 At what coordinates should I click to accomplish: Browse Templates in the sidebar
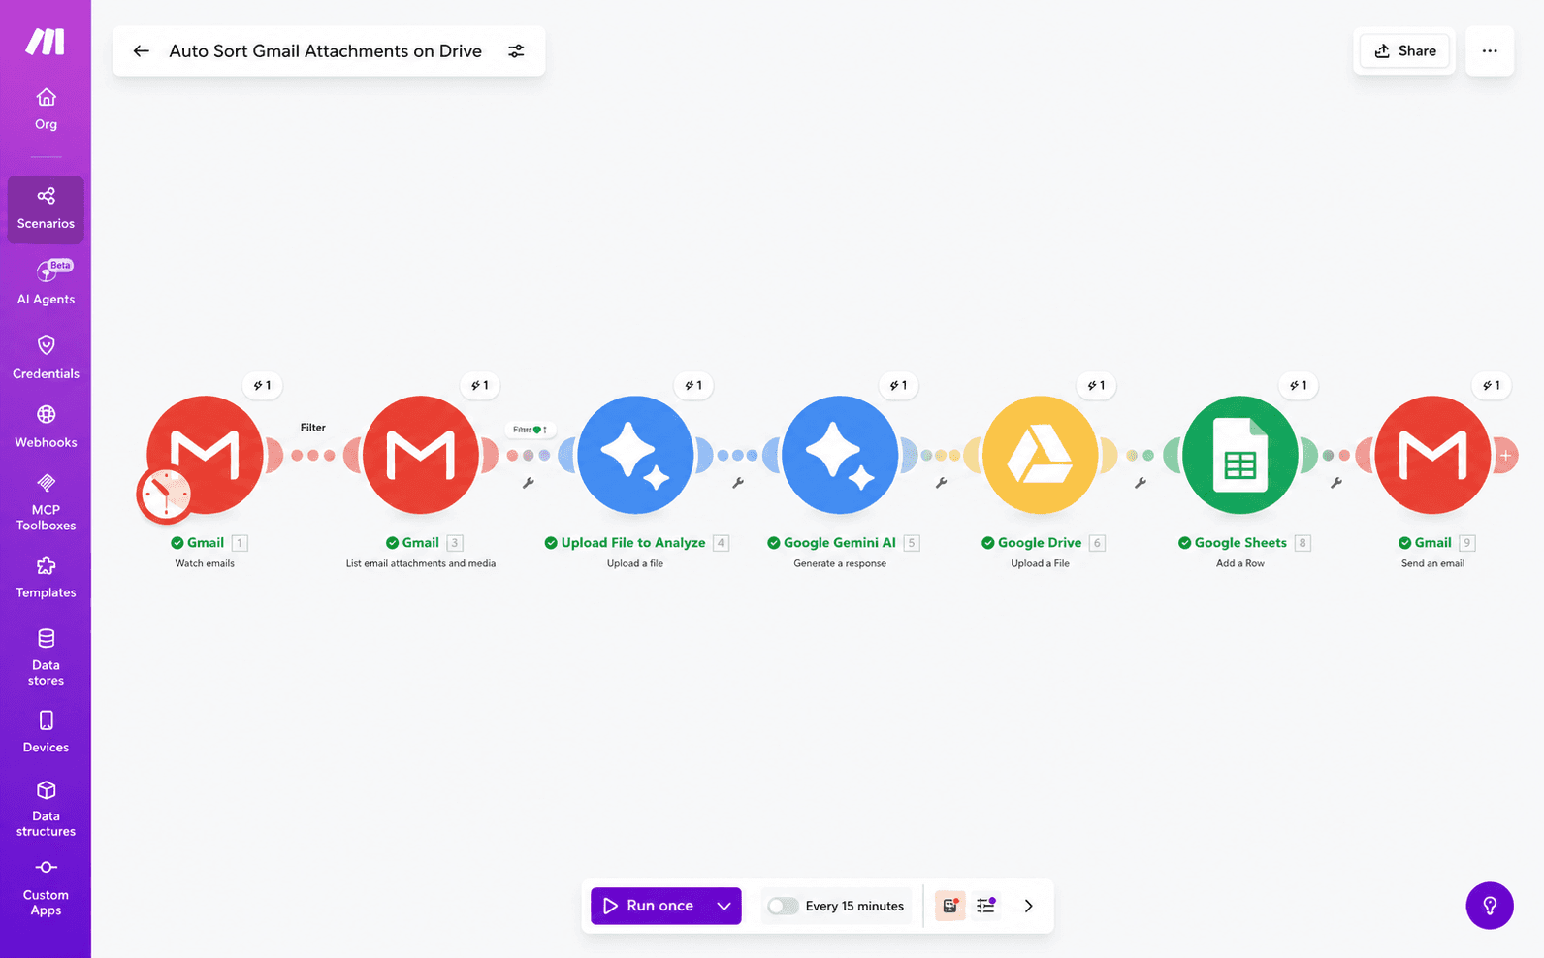pyautogui.click(x=46, y=577)
